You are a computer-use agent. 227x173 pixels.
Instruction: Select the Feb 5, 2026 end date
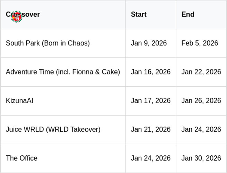click(x=200, y=43)
